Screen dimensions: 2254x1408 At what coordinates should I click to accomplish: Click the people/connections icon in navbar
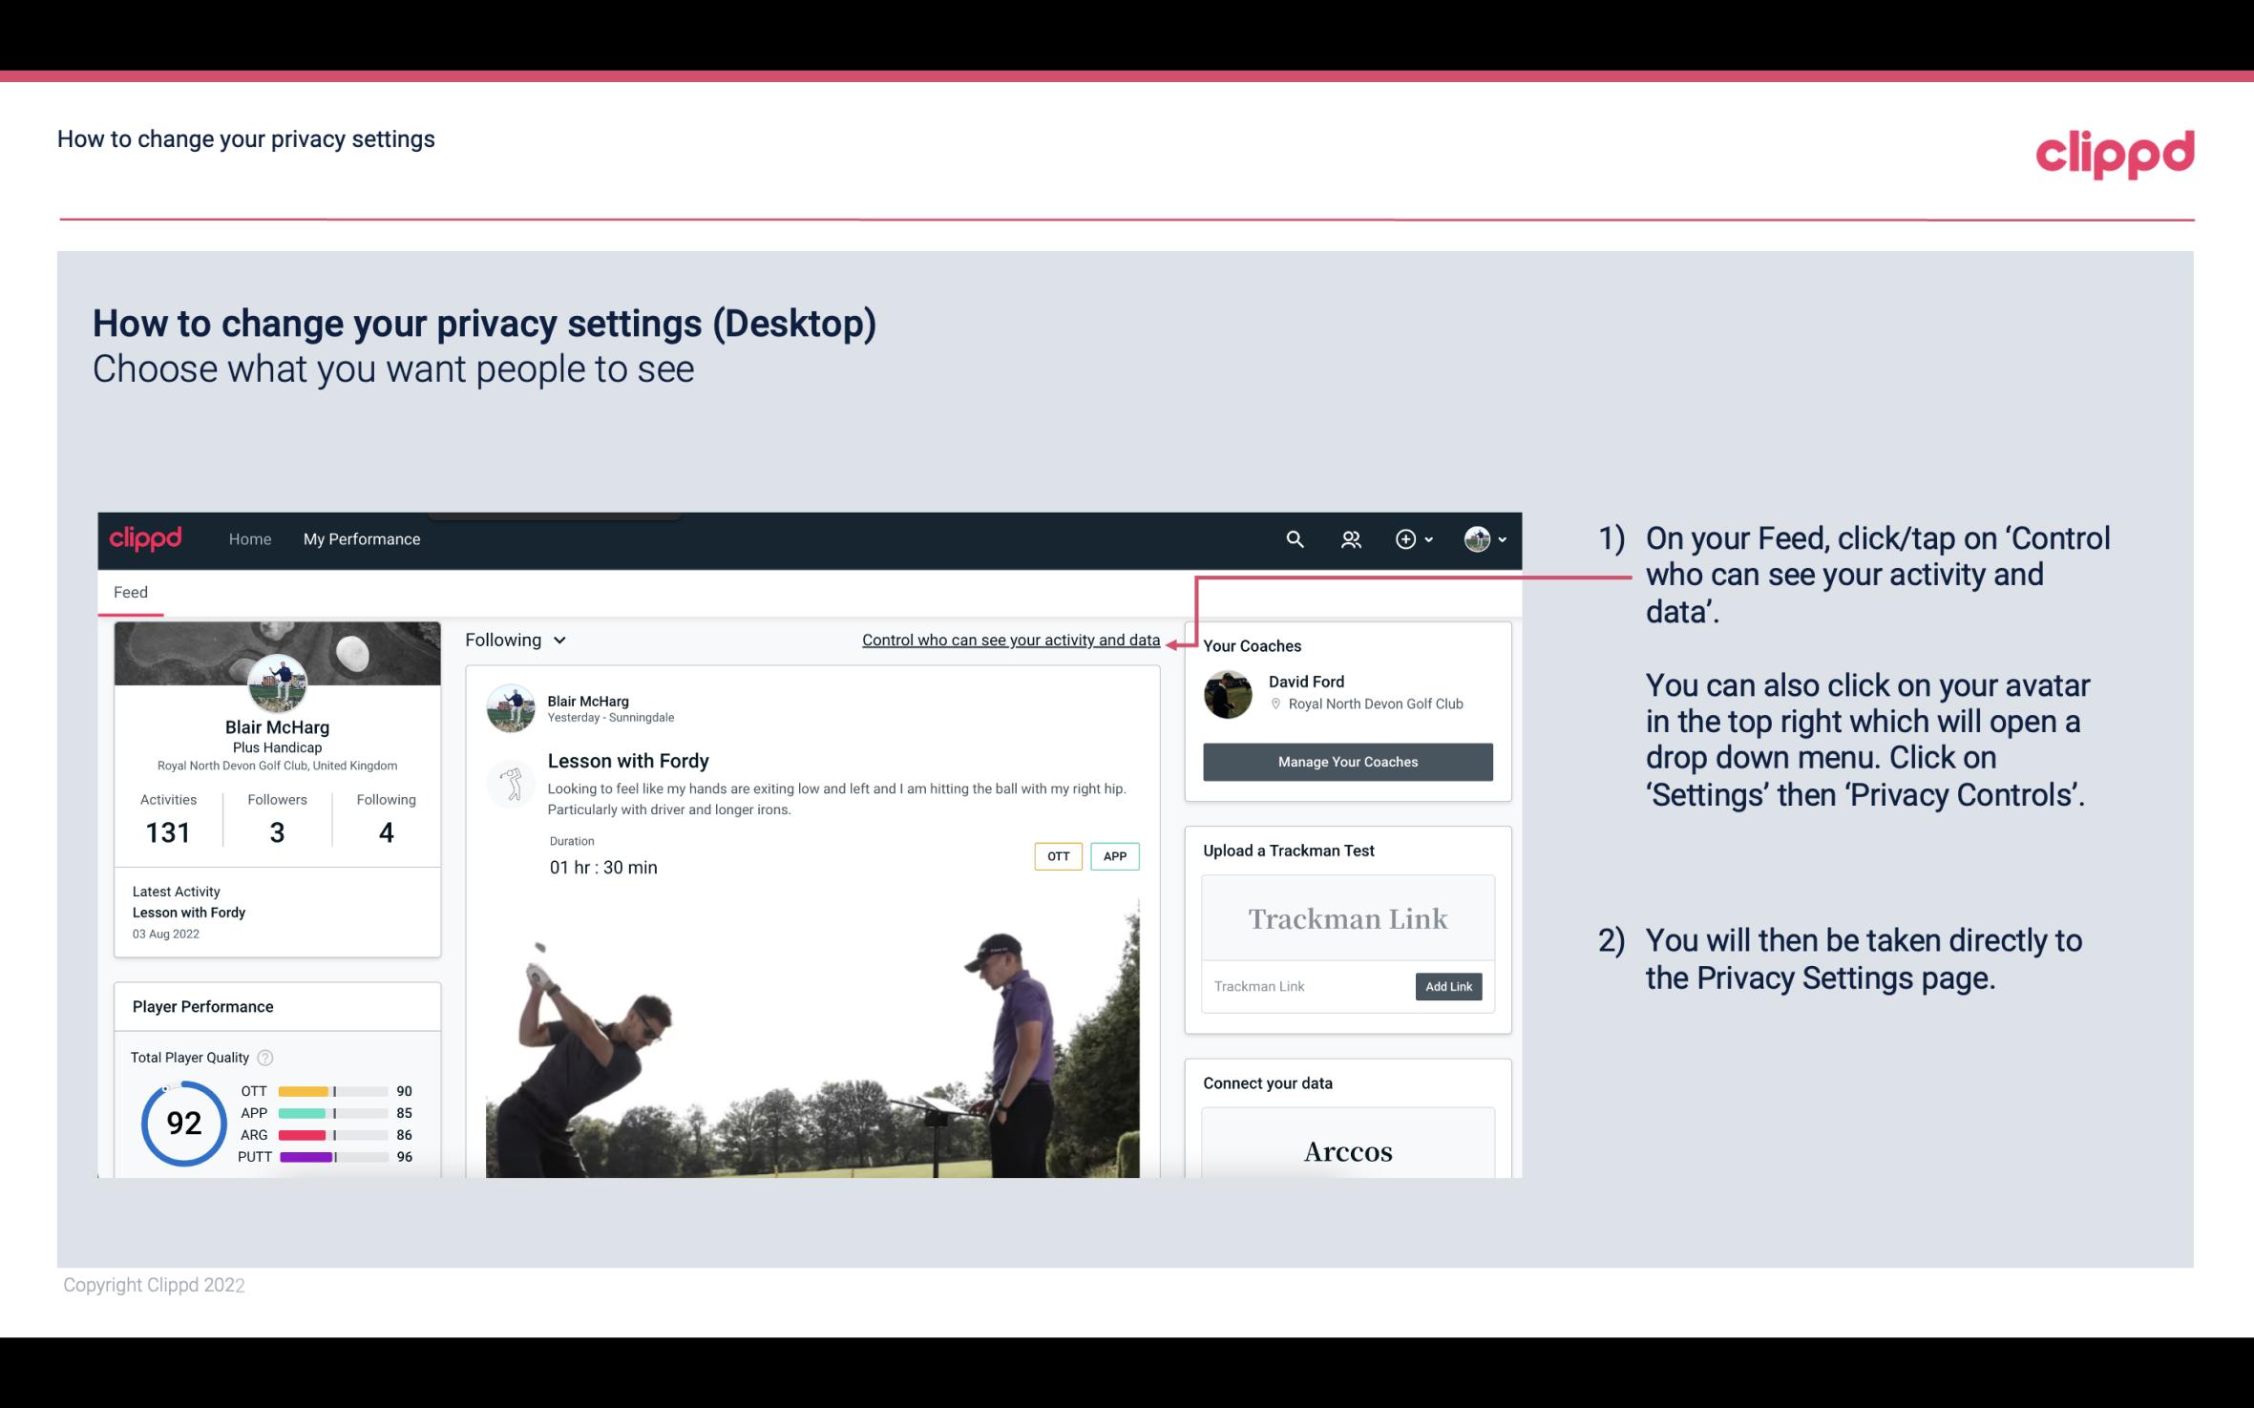pyautogui.click(x=1351, y=538)
